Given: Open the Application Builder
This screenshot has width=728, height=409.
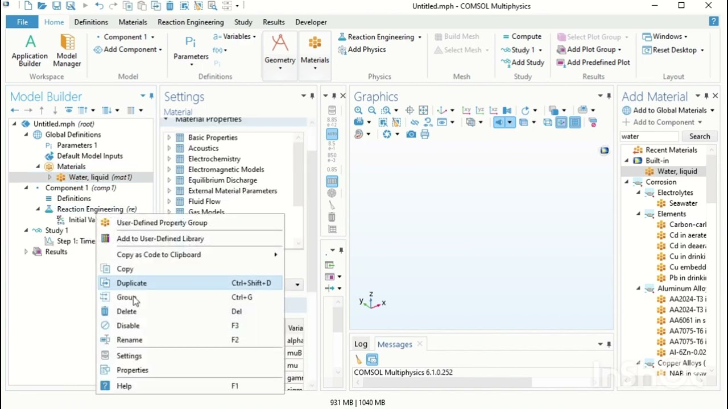Looking at the screenshot, I should pos(30,51).
